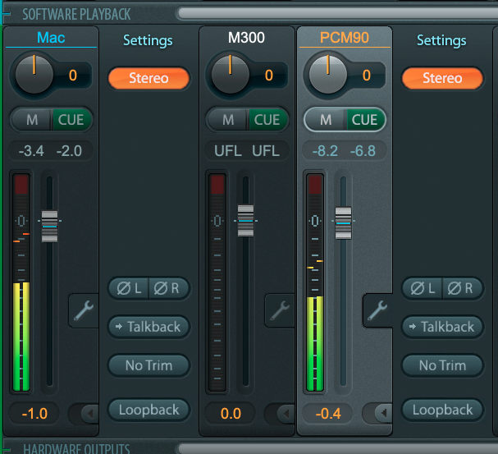Select the PCM90 channel name
The height and width of the screenshot is (454, 498).
click(345, 38)
